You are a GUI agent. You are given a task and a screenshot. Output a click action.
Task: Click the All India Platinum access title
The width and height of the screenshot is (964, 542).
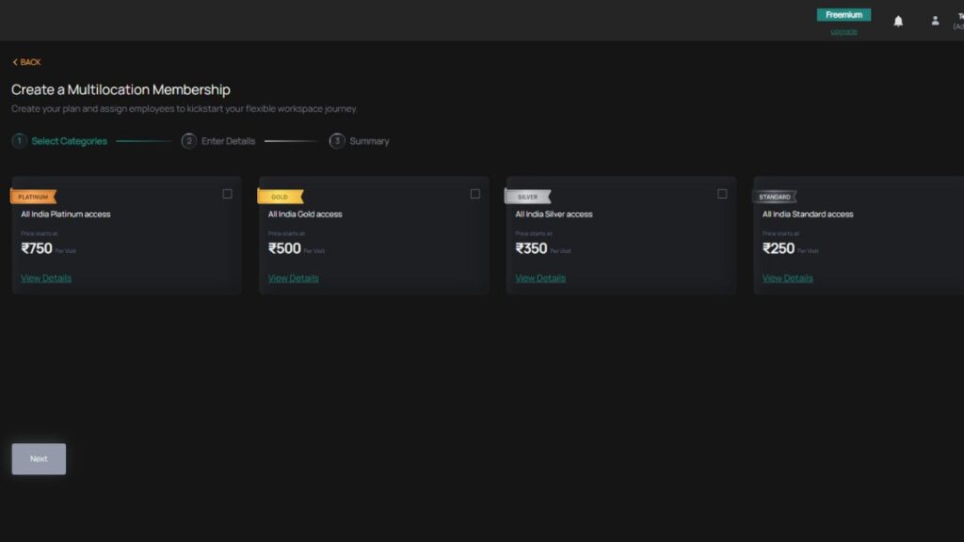click(66, 215)
